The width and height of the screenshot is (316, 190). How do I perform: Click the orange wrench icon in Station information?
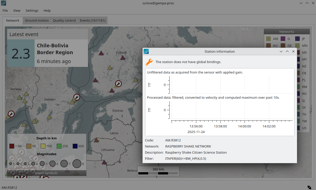pos(149,62)
